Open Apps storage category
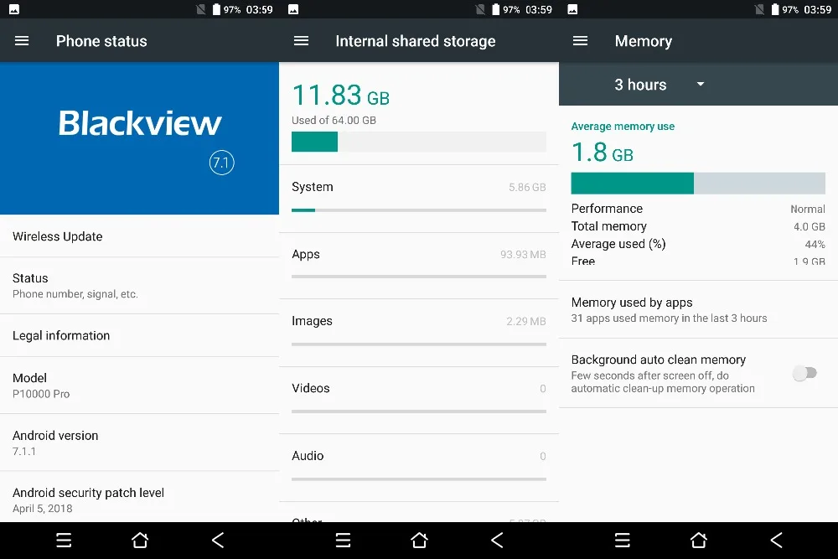This screenshot has width=838, height=559. 419,266
